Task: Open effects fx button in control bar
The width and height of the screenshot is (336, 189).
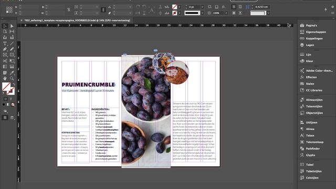Action: pyautogui.click(x=224, y=7)
